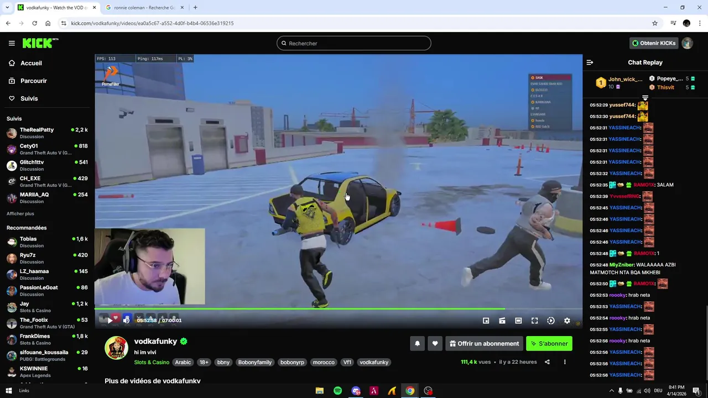Select the Arabic tag

(x=183, y=363)
